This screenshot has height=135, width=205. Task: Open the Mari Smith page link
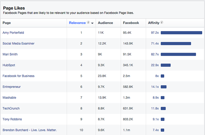[x=10, y=54]
